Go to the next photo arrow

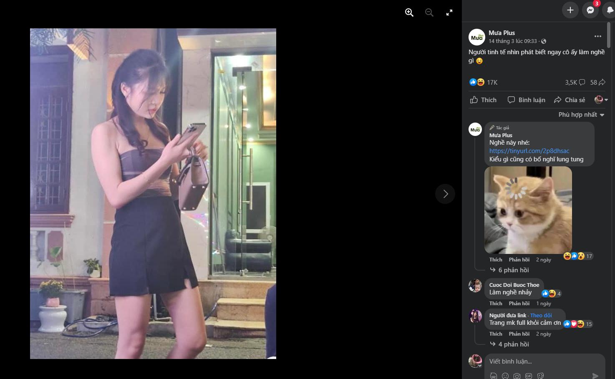click(445, 194)
